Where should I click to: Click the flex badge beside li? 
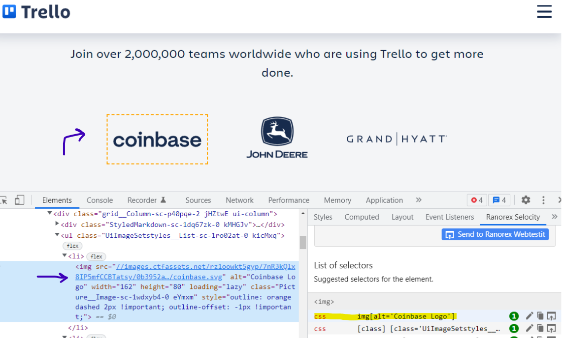[96, 256]
